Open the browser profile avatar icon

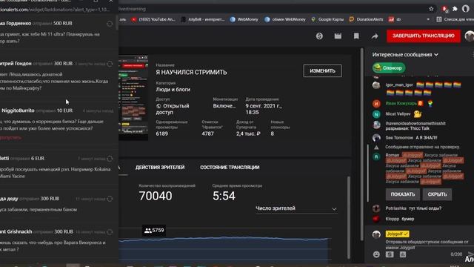coord(466,9)
